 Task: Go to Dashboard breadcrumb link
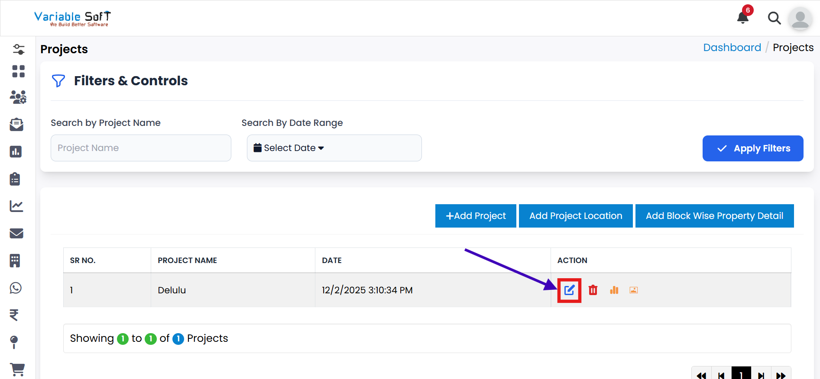732,48
